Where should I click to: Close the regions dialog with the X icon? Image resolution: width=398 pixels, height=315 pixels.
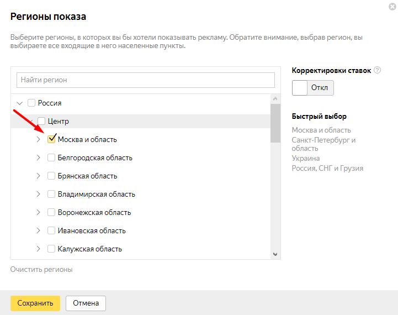tap(392, 6)
